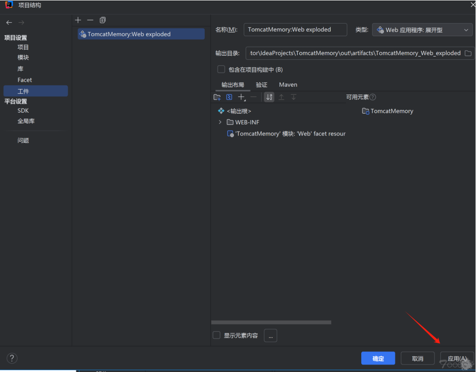This screenshot has height=372, width=476.
Task: Open 问题 section in sidebar
Action: point(23,140)
